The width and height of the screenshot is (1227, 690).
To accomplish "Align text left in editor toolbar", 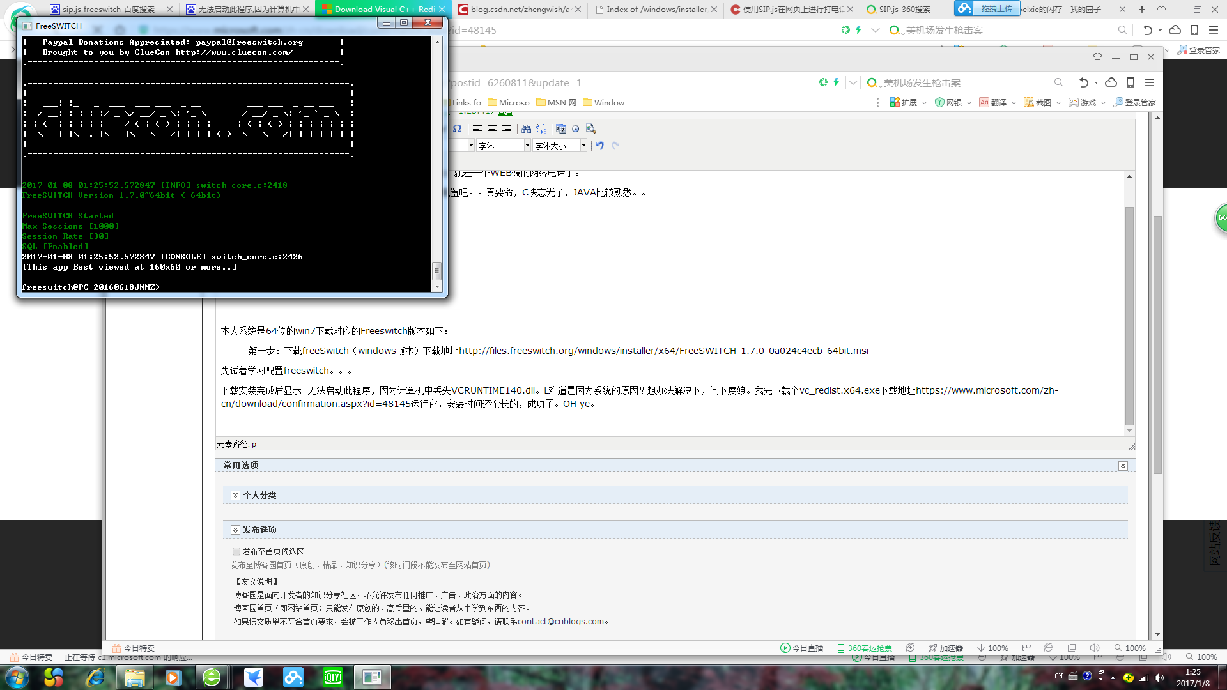I will [x=477, y=129].
